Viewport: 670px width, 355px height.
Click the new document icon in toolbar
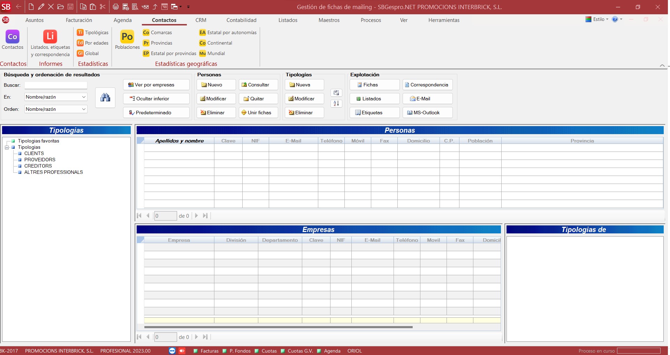tap(31, 7)
